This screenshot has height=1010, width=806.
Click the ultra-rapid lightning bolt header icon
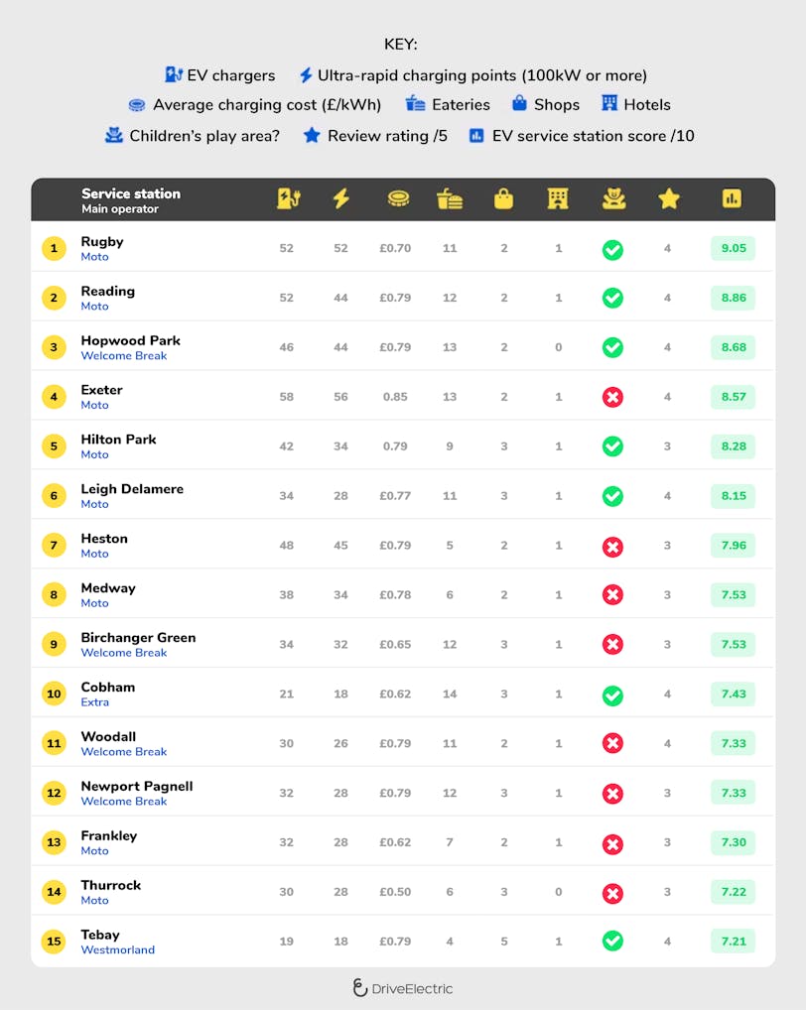point(340,198)
